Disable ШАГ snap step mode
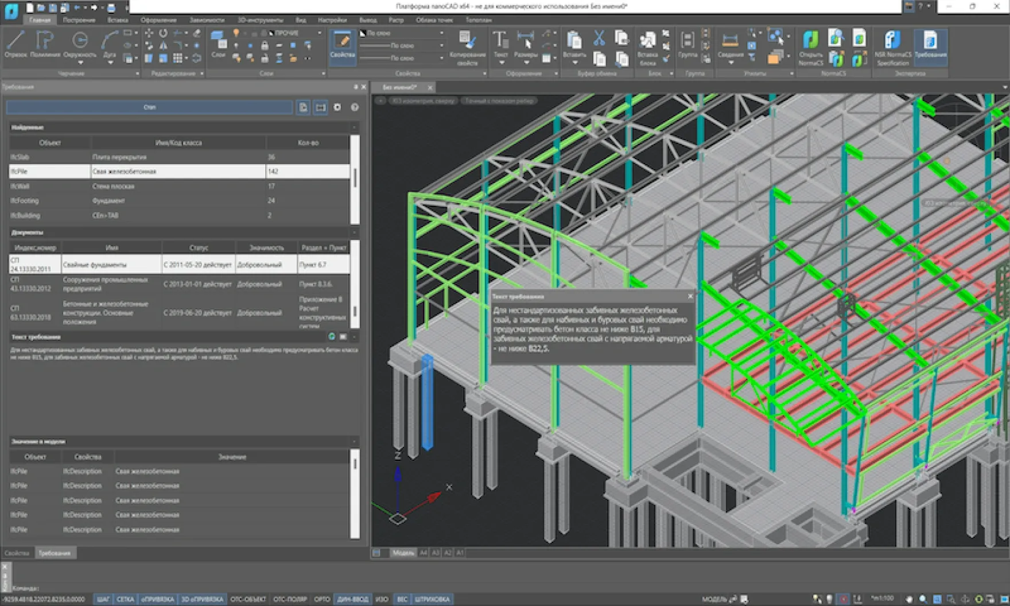The height and width of the screenshot is (606, 1010). tap(103, 599)
